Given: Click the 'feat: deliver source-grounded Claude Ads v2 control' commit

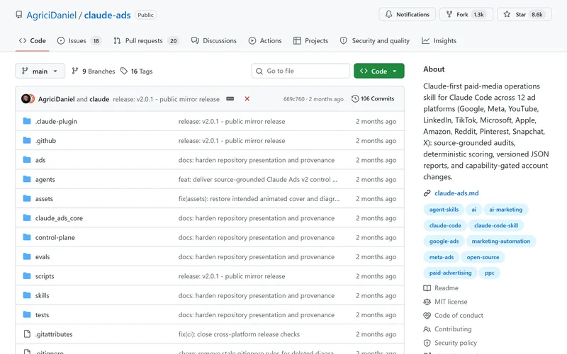Looking at the screenshot, I should [x=258, y=180].
